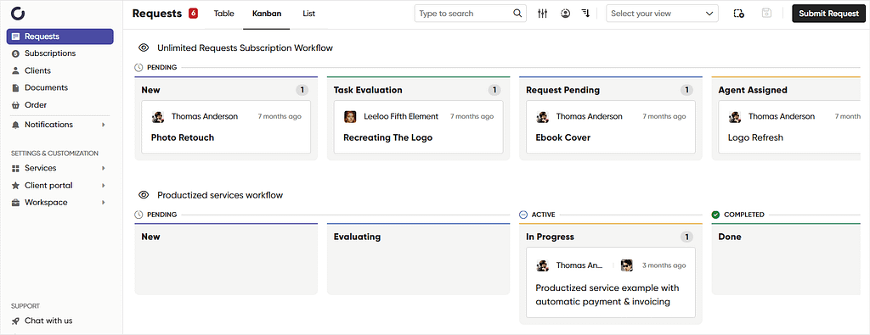The width and height of the screenshot is (870, 335).
Task: Click the avatar on Logo Refresh card
Action: click(735, 117)
